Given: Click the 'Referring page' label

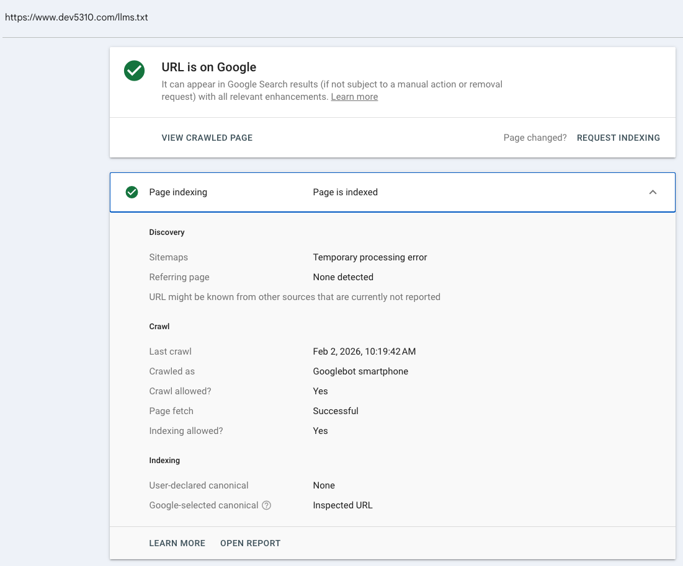Looking at the screenshot, I should [x=179, y=277].
